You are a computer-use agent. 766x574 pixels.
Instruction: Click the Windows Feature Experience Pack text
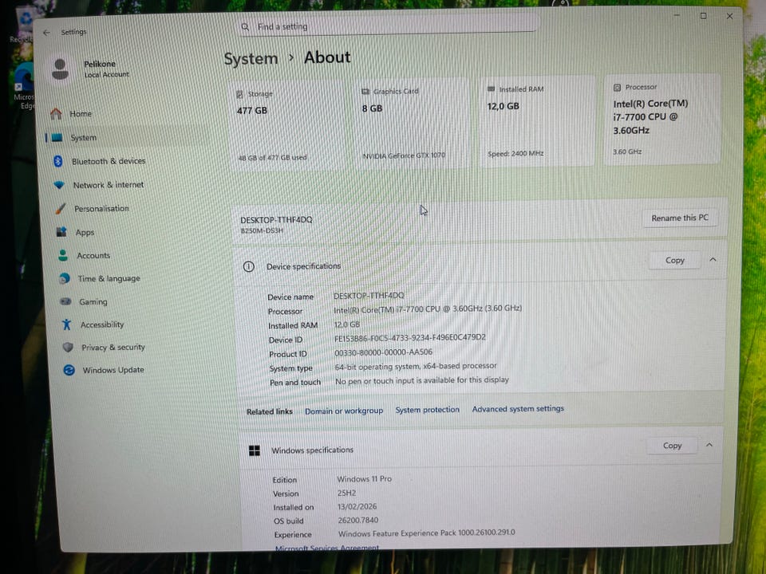click(426, 533)
